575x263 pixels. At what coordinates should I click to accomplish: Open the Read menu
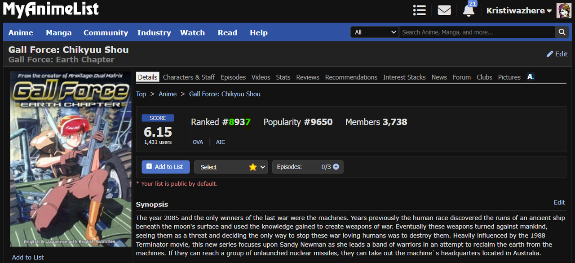227,32
